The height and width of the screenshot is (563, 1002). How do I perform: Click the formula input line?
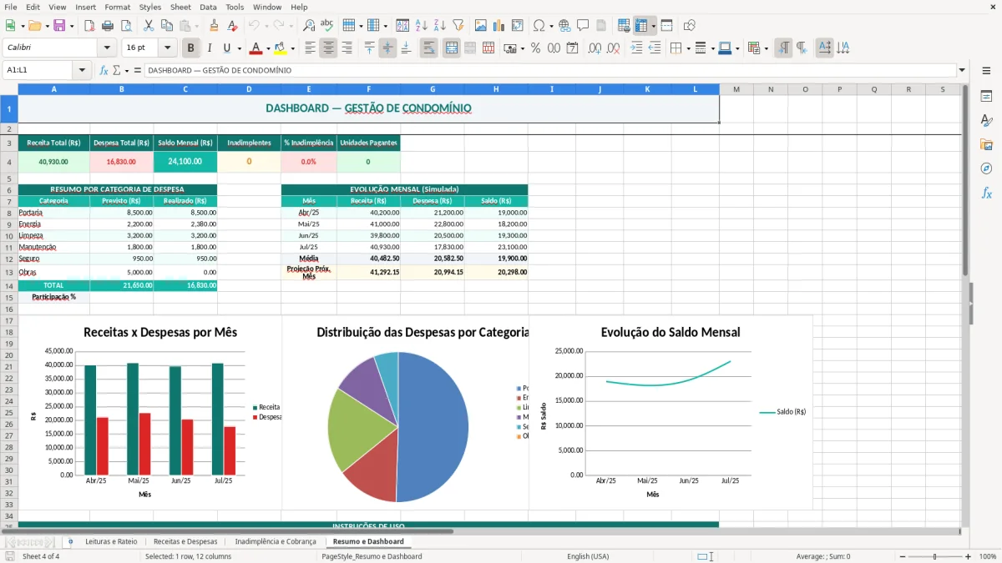click(x=549, y=70)
